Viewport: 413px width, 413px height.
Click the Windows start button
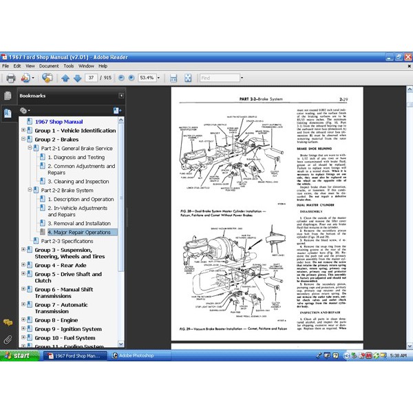coord(19,356)
